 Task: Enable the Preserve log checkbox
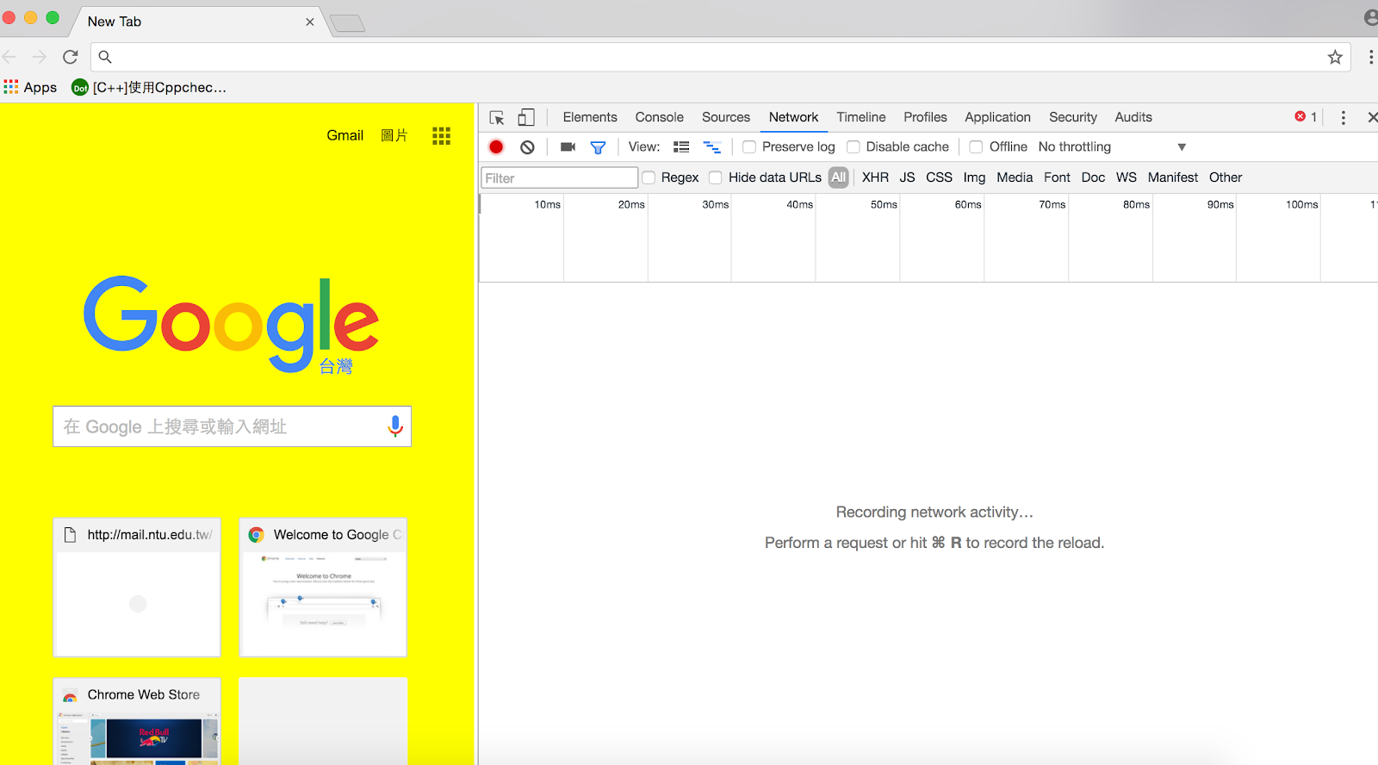coord(749,147)
